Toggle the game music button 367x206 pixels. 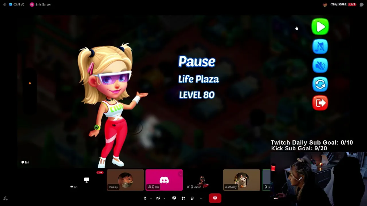pos(320,46)
